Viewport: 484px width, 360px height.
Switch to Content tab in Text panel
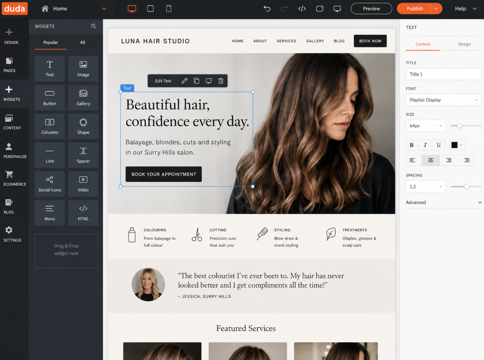[423, 44]
